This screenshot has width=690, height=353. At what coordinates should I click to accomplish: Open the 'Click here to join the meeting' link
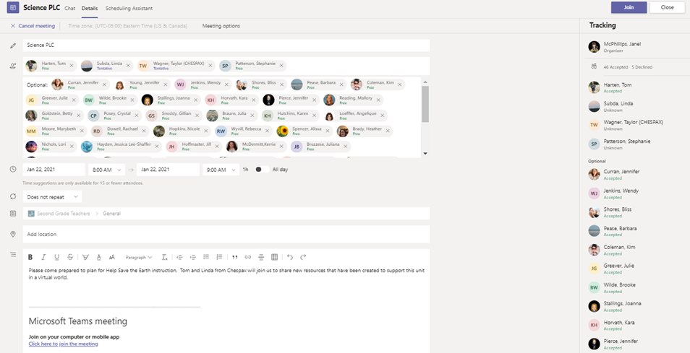tap(64, 344)
